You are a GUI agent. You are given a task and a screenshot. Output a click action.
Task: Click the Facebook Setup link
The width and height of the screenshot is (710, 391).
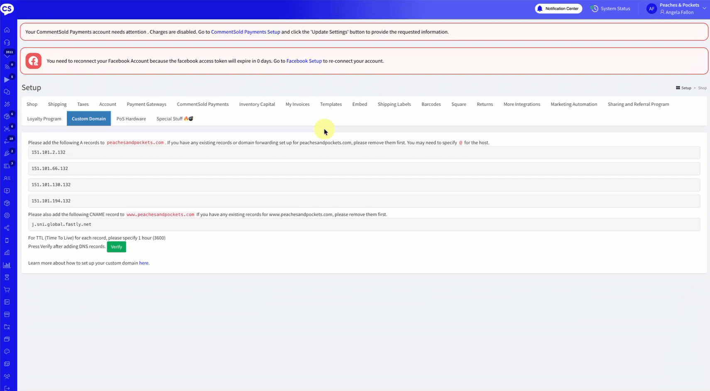304,61
